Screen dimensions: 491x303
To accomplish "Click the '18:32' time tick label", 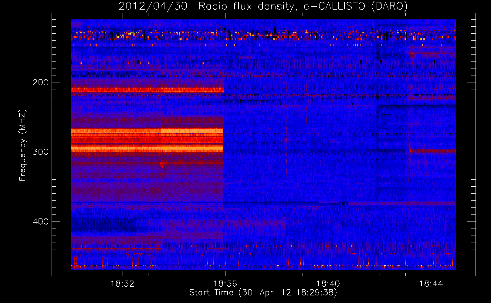I will 122,284.
